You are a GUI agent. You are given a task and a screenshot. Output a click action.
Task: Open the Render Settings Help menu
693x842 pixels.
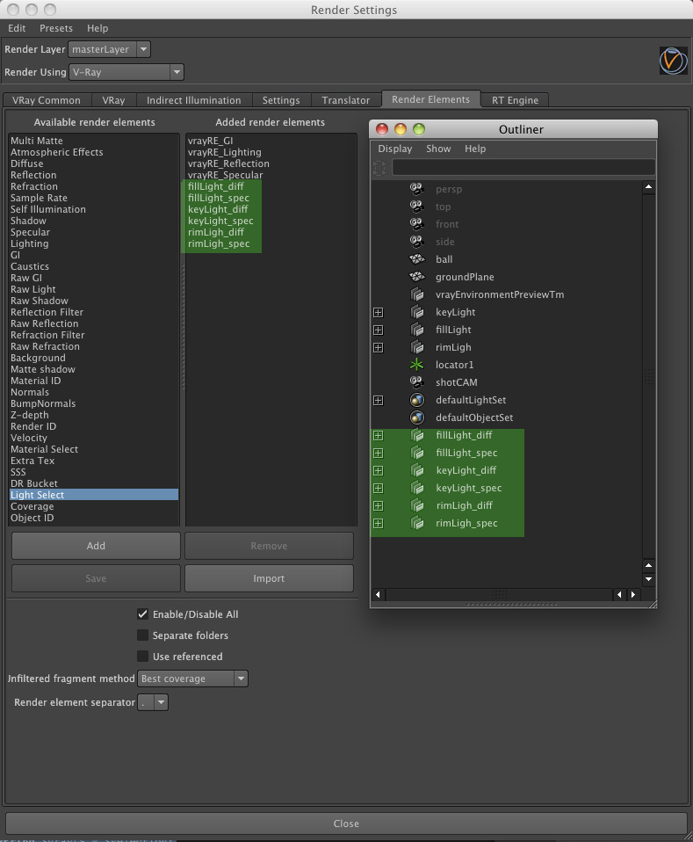(97, 28)
